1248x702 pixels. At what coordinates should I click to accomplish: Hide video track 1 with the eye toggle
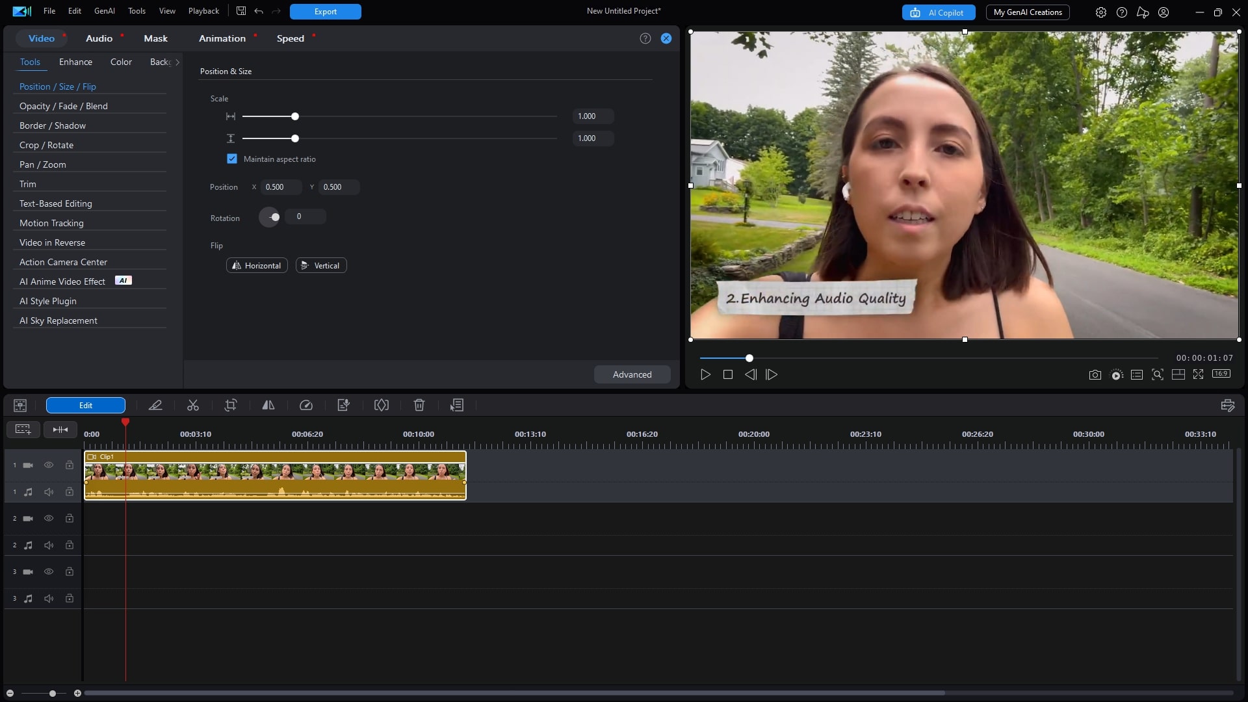(x=49, y=465)
